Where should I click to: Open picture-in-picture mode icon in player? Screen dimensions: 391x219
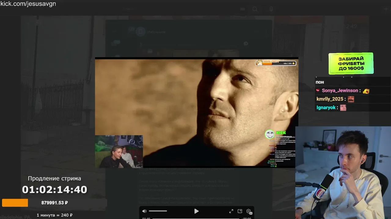[240, 211]
